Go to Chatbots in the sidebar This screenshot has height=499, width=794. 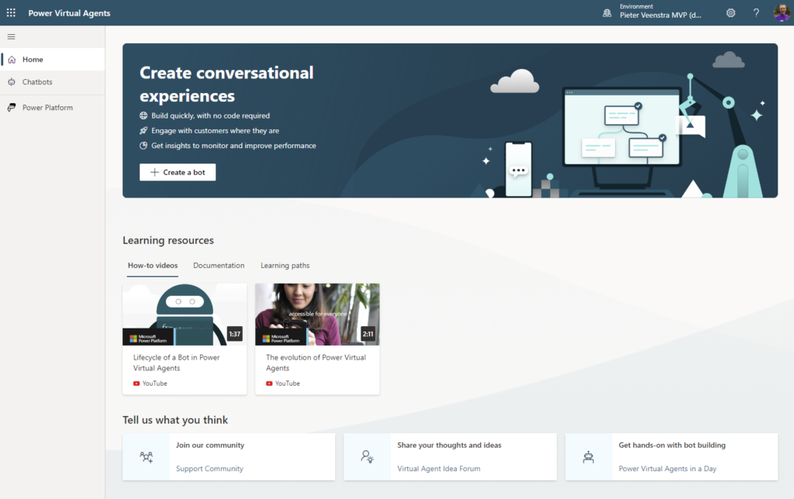[x=53, y=82]
